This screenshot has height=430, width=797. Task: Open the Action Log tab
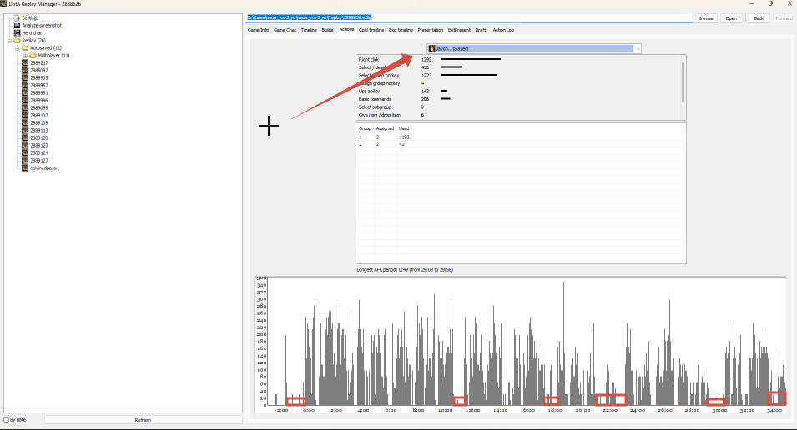503,30
